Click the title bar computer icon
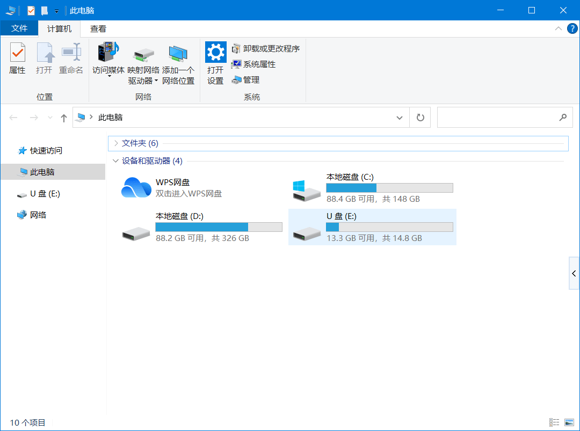Viewport: 580px width, 431px height. (x=10, y=11)
